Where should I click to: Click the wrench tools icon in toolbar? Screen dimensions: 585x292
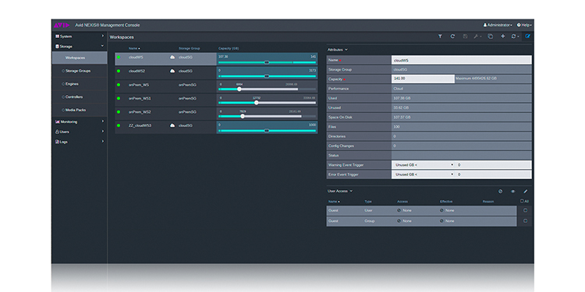(476, 37)
